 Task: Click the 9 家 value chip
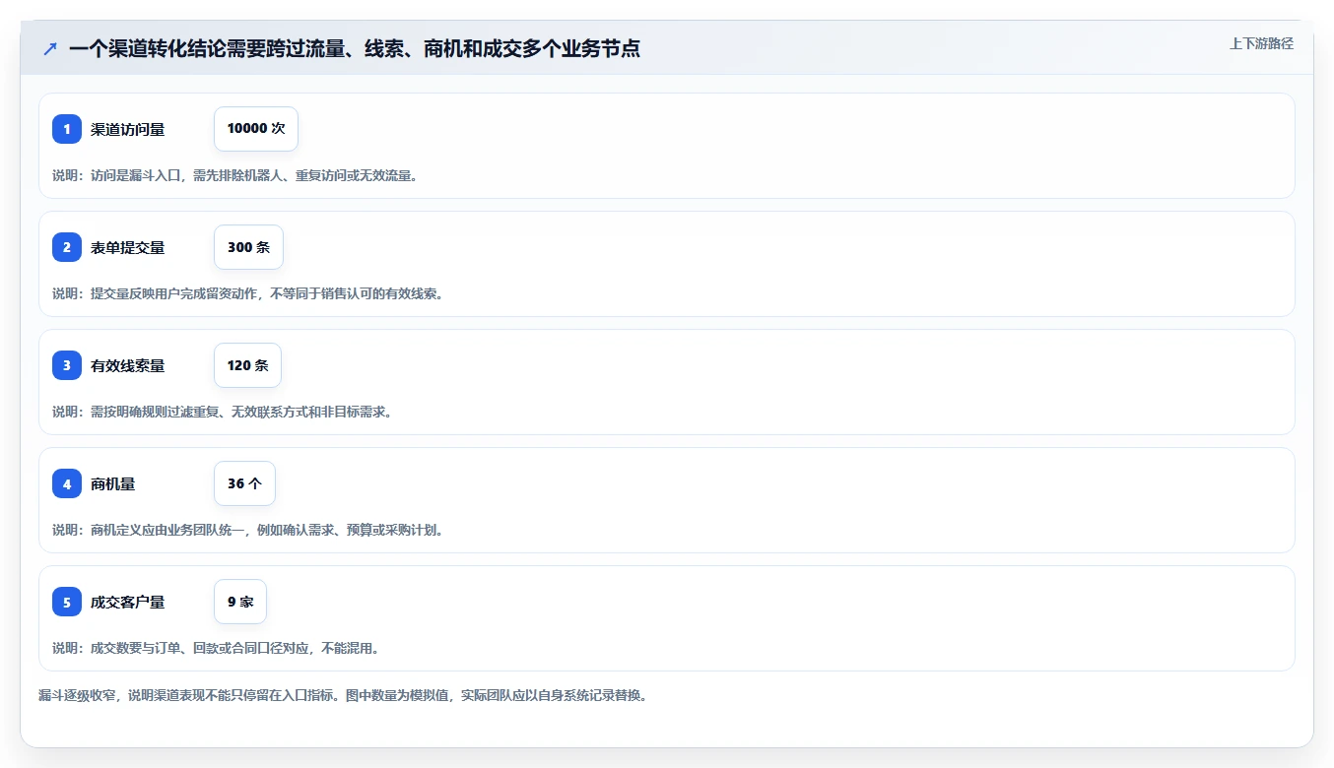pos(240,602)
